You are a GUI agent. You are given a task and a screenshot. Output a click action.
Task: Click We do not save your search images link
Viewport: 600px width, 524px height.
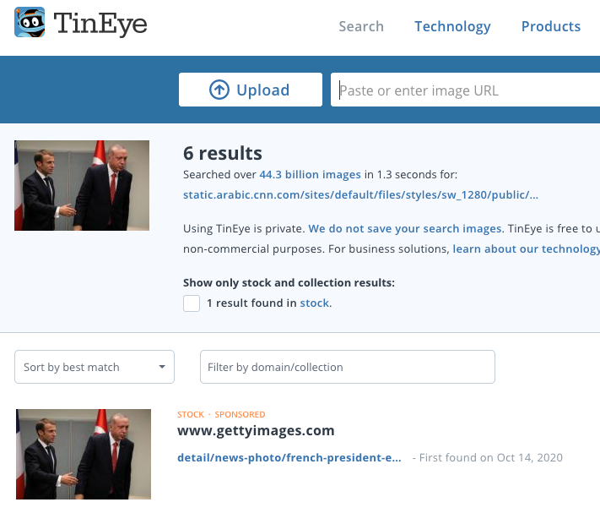pos(405,228)
